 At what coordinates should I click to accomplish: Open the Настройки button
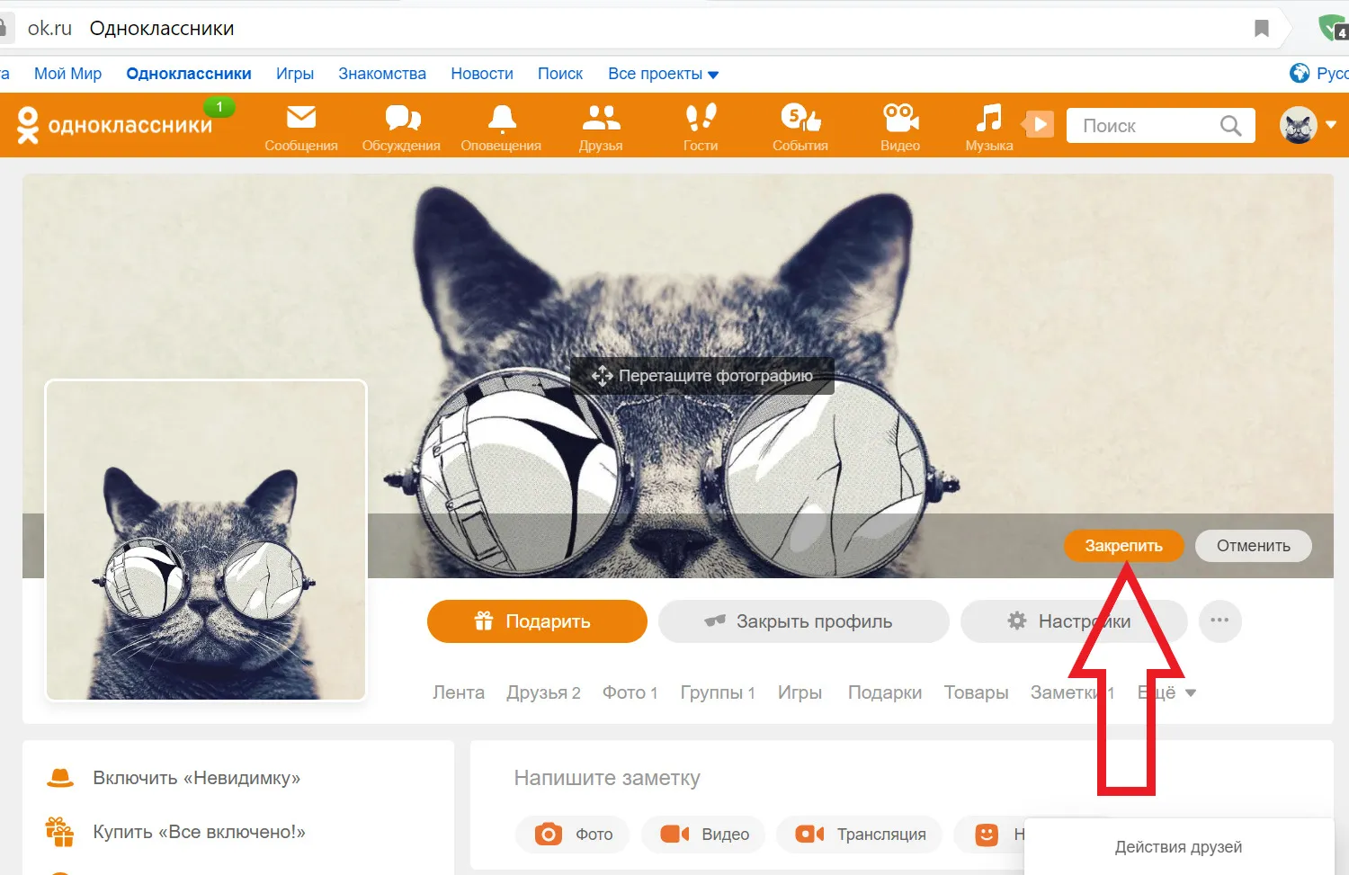[1074, 621]
